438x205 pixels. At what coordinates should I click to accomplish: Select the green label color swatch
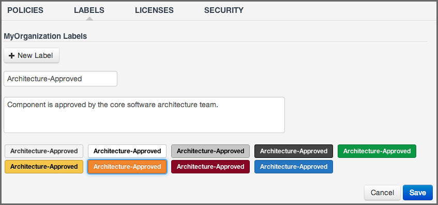coord(377,151)
